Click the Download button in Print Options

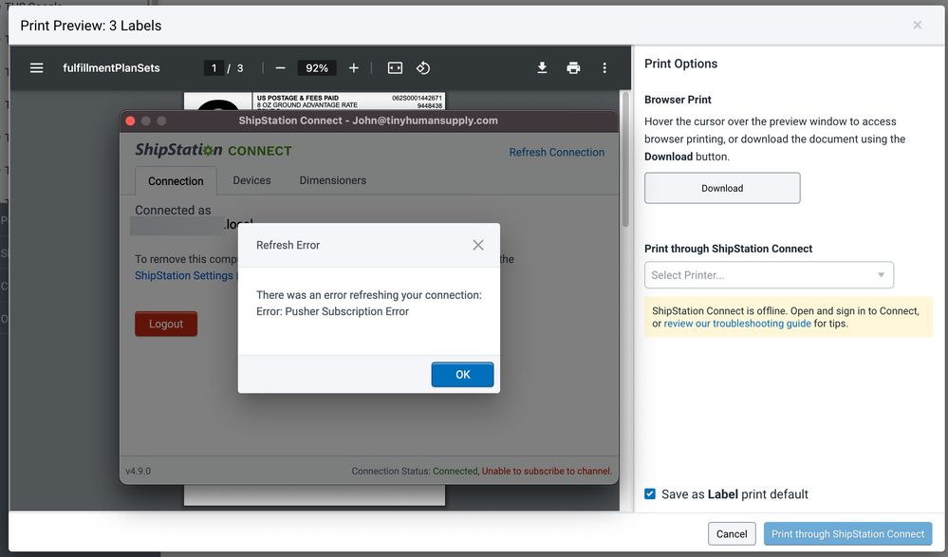pyautogui.click(x=722, y=188)
